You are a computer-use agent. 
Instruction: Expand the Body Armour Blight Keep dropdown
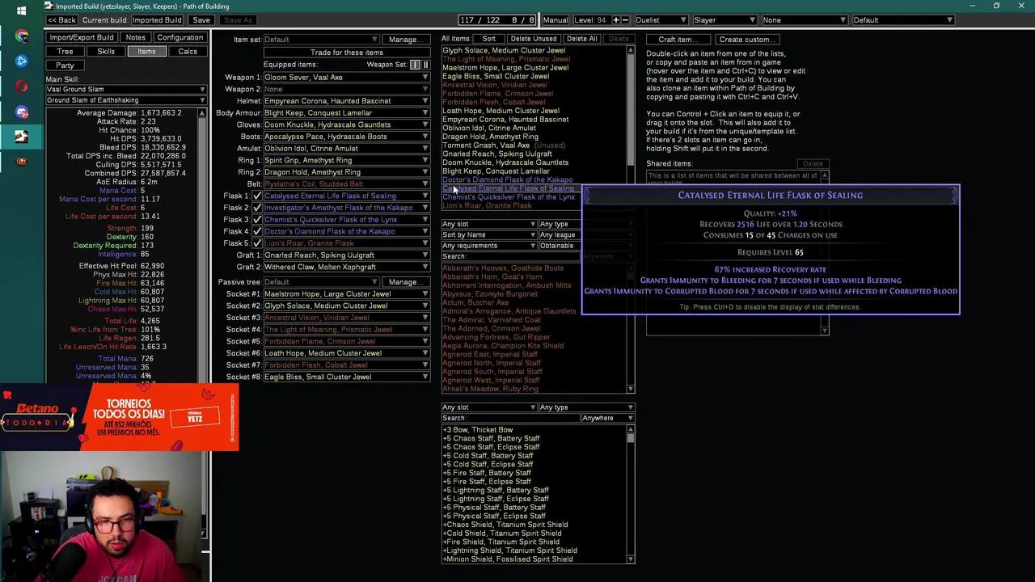click(346, 113)
